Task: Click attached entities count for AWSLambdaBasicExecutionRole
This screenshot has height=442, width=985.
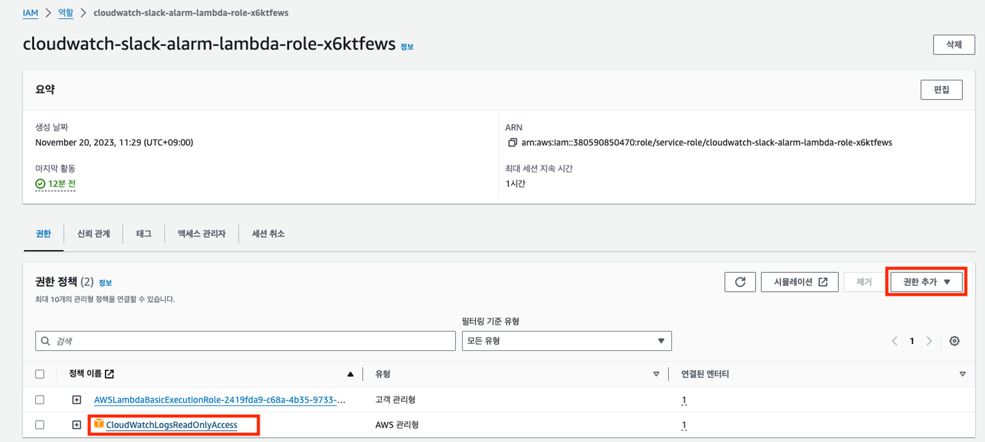Action: click(684, 400)
